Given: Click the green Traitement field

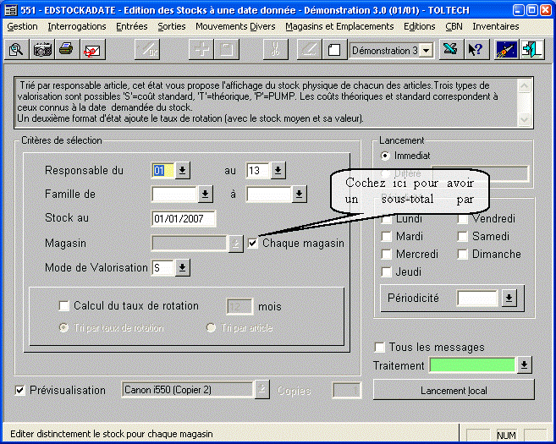Looking at the screenshot, I should [472, 365].
